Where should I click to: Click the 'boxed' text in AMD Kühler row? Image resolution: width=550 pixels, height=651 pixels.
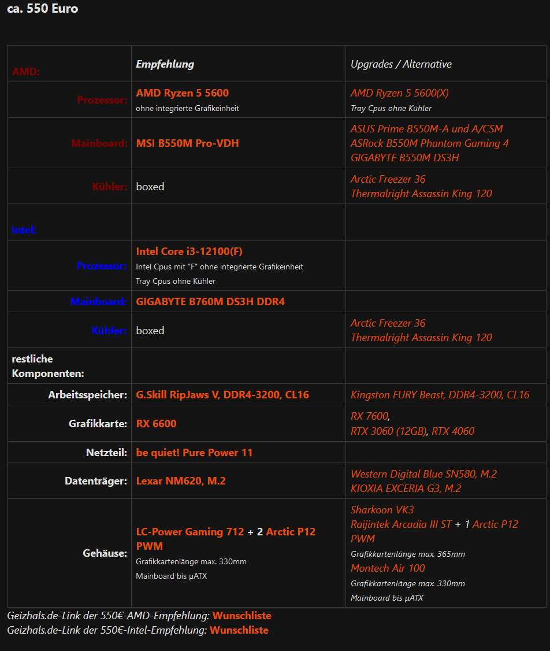(x=150, y=186)
